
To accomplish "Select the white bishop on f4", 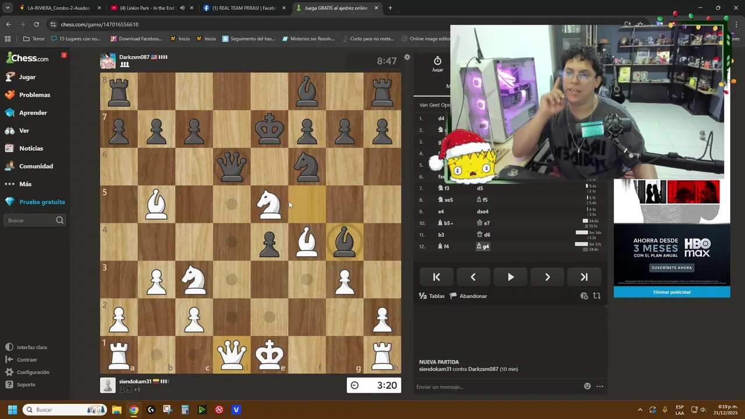I will click(x=307, y=242).
